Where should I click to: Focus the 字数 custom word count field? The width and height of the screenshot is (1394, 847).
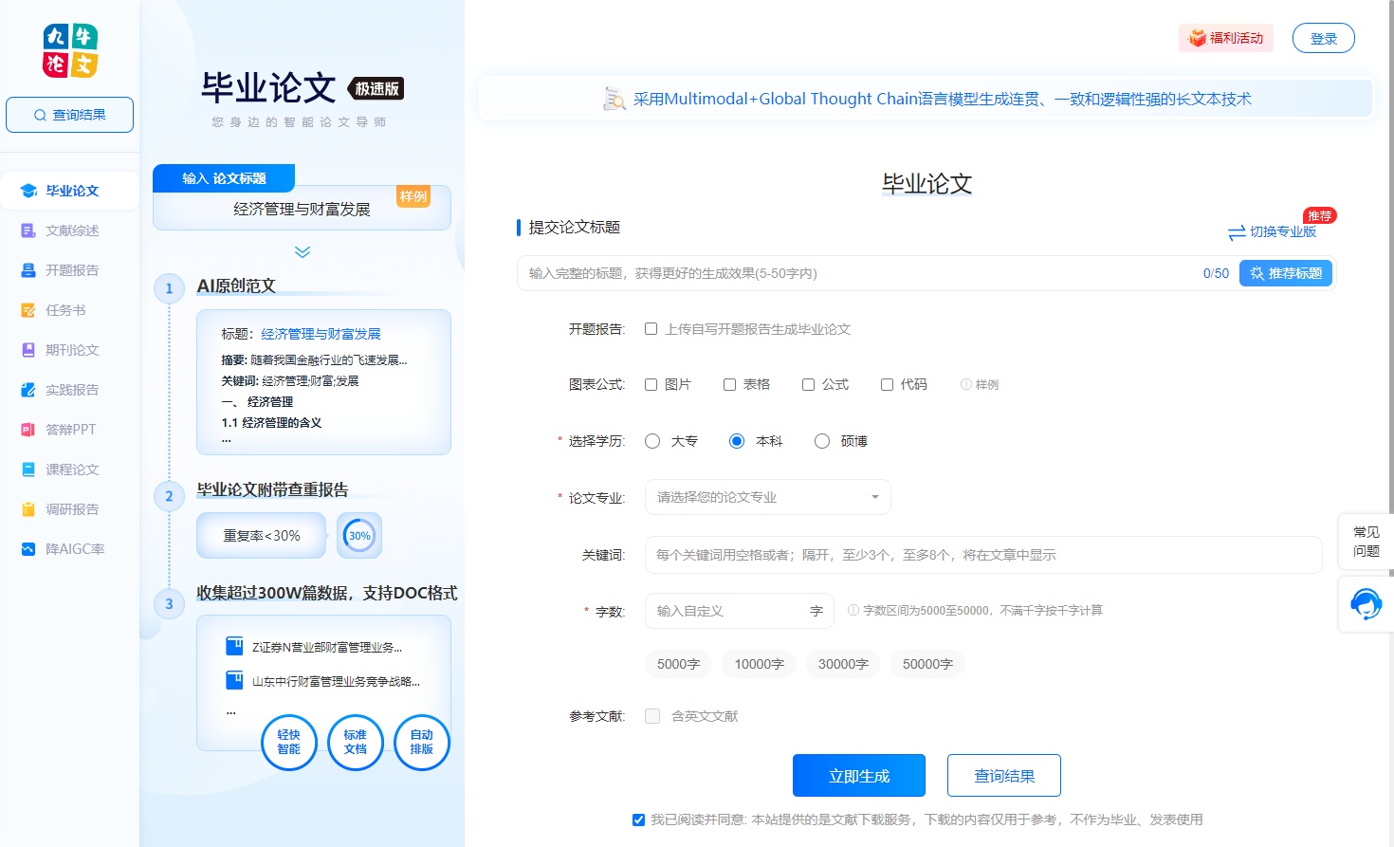[740, 611]
